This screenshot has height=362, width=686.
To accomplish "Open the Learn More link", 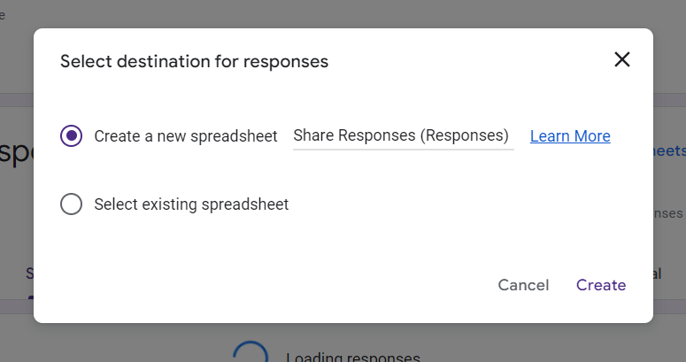I will [x=570, y=136].
